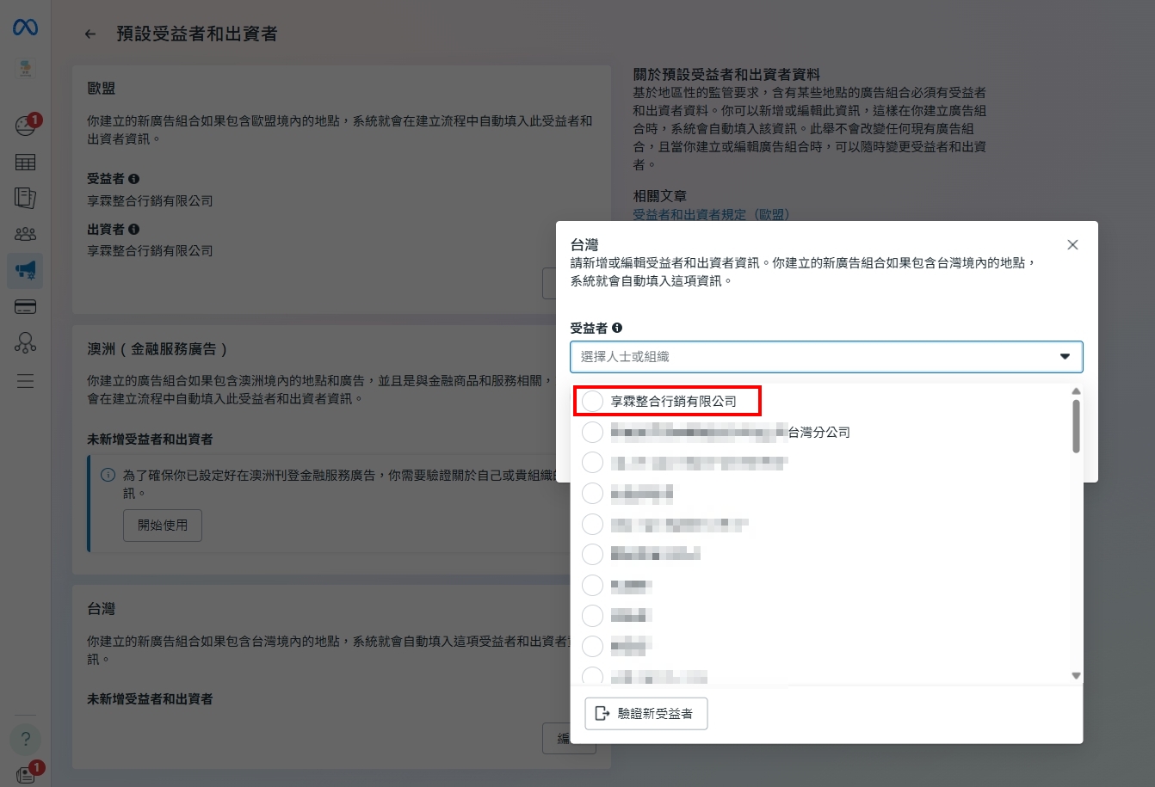Image resolution: width=1155 pixels, height=787 pixels.
Task: Open the hamburger all tools menu
Action: (x=25, y=381)
